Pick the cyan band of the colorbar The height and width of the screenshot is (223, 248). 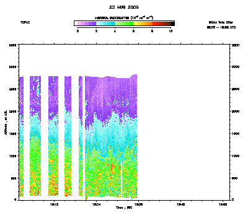click(x=105, y=24)
